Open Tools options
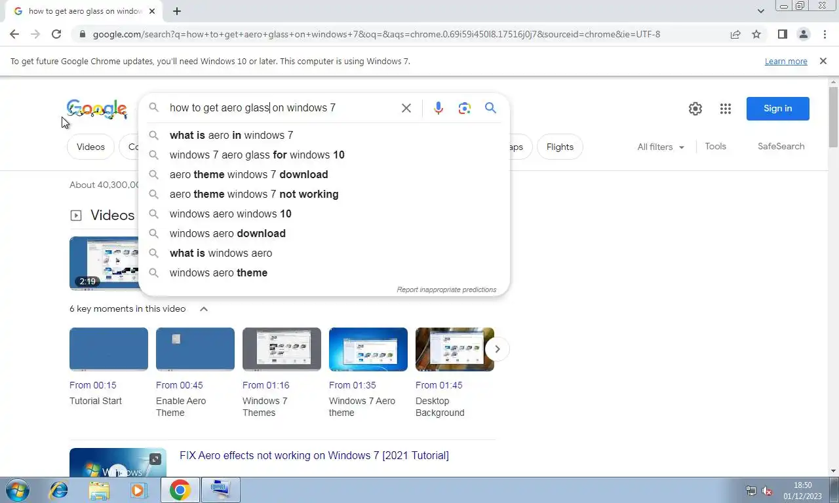 point(715,146)
